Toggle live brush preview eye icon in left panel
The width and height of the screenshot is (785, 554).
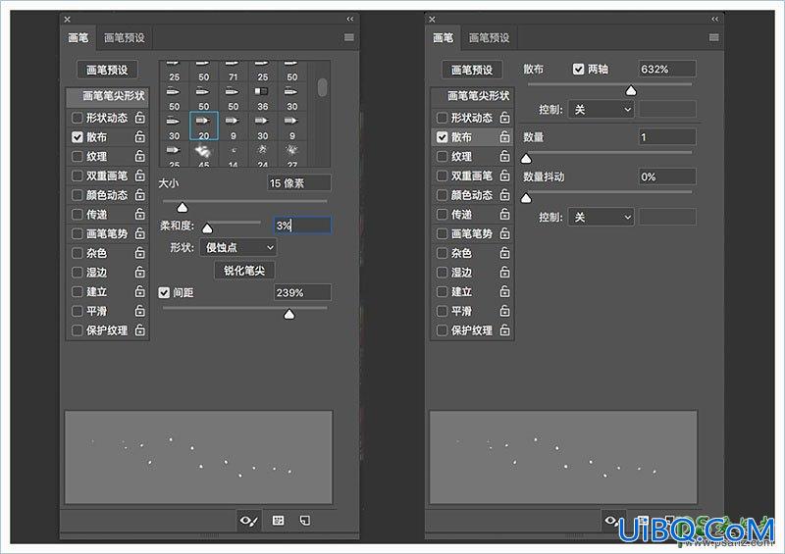249,521
